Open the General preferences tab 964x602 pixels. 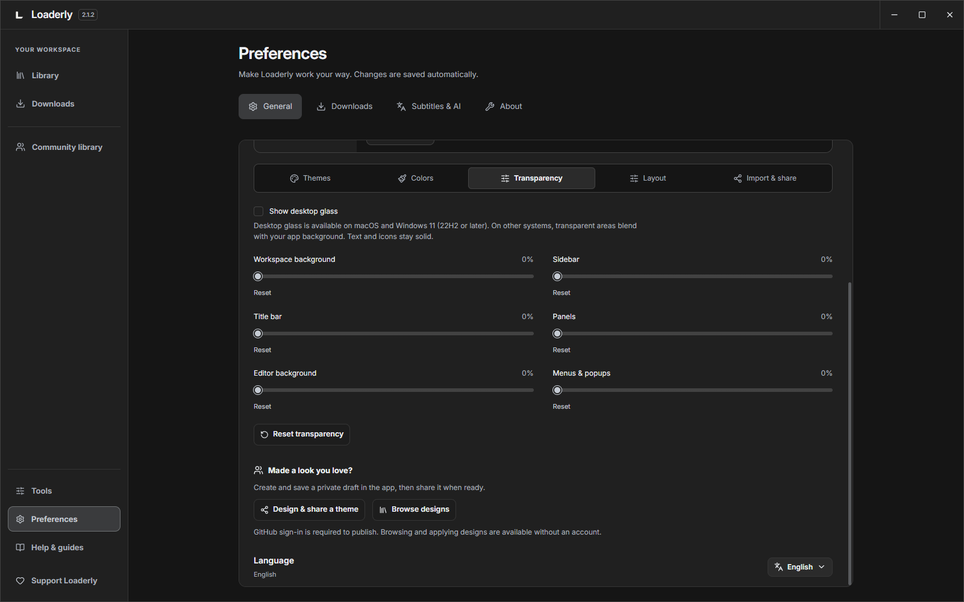[270, 107]
